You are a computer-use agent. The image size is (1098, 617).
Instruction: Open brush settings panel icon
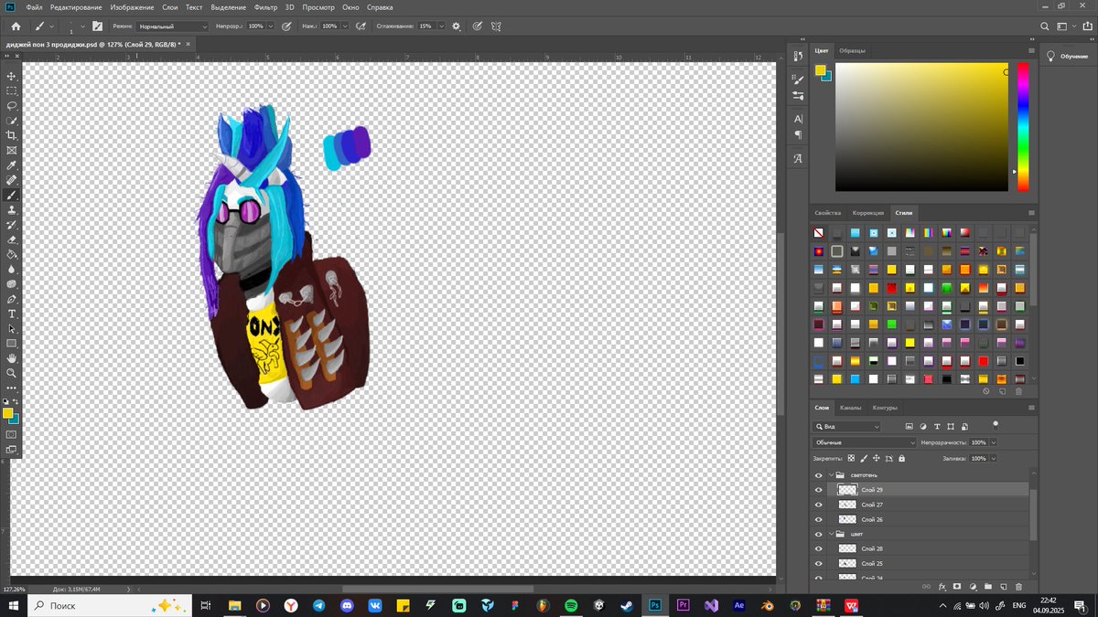[x=97, y=26]
